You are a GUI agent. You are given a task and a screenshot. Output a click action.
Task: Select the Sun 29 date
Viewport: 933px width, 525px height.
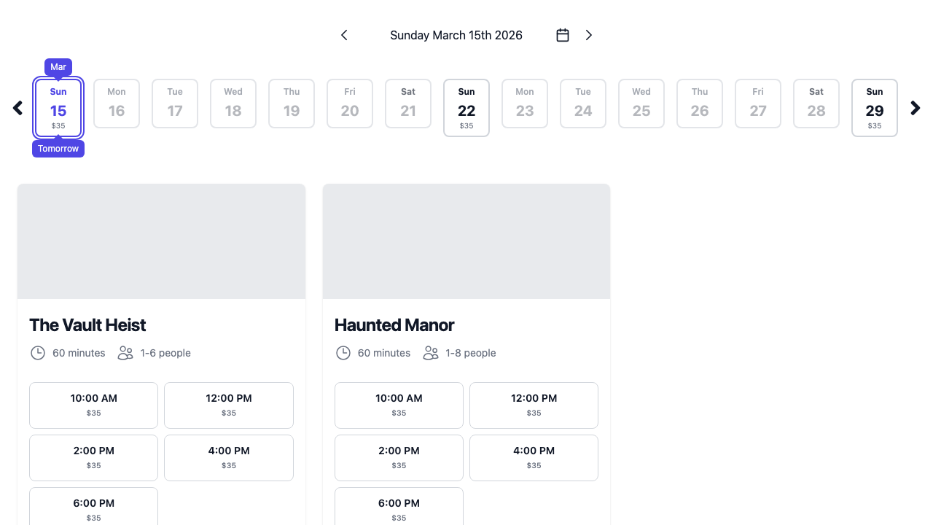(x=874, y=107)
